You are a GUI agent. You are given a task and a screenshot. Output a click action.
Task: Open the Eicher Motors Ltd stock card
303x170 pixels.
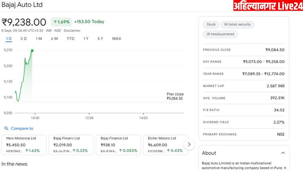[x=164, y=144]
